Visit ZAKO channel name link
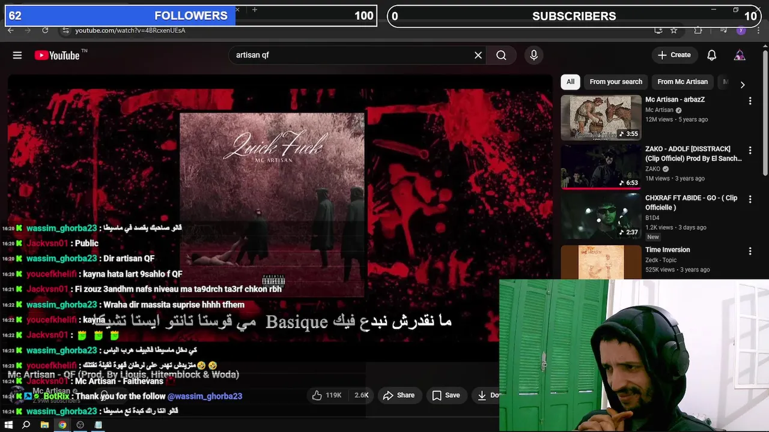This screenshot has height=432, width=769. pyautogui.click(x=652, y=169)
